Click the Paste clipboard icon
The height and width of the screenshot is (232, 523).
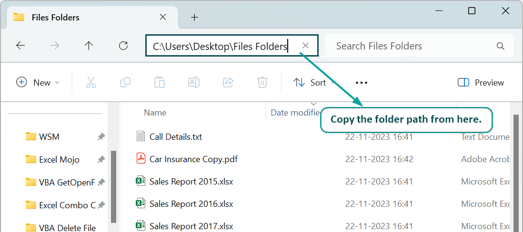tap(160, 82)
